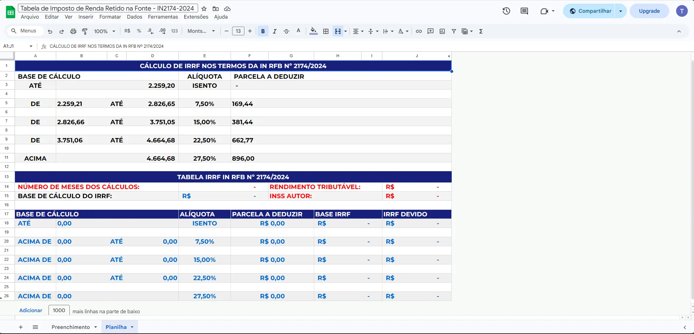Increase font size with plus button
694x334 pixels.
pyautogui.click(x=250, y=31)
